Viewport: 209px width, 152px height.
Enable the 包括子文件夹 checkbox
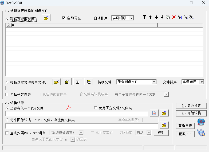click(7, 94)
